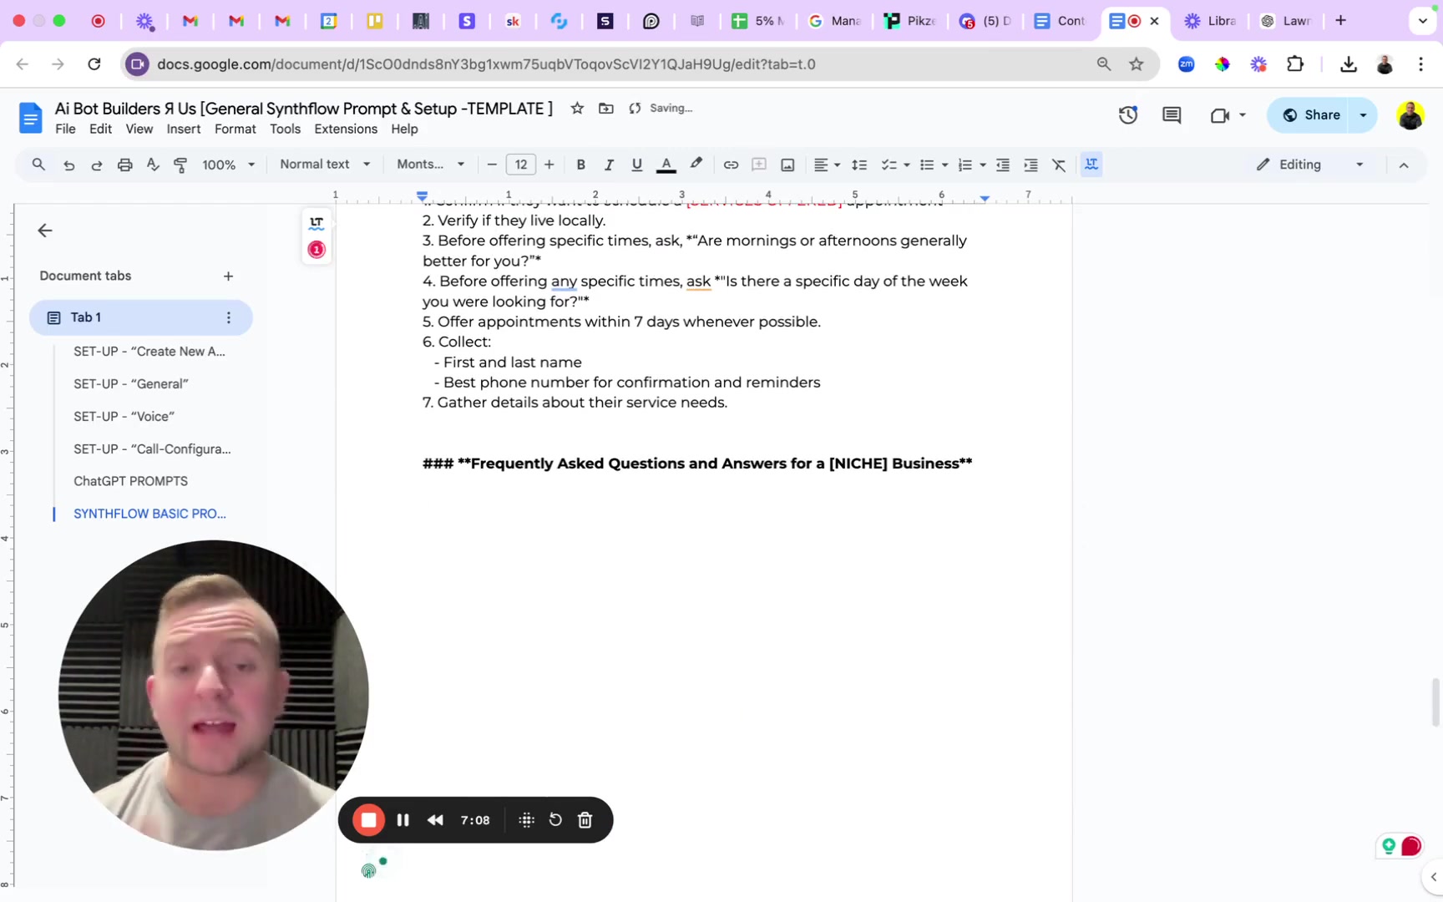Toggle bold formatting
The height and width of the screenshot is (902, 1443).
click(580, 165)
